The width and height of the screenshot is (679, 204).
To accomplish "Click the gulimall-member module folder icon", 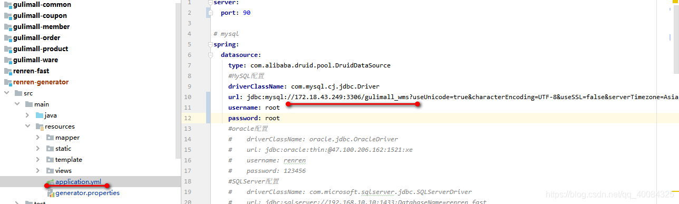I will [x=8, y=26].
